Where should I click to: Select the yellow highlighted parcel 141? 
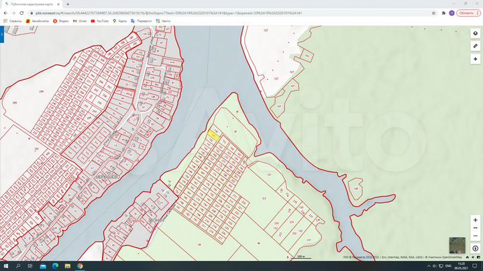213,135
